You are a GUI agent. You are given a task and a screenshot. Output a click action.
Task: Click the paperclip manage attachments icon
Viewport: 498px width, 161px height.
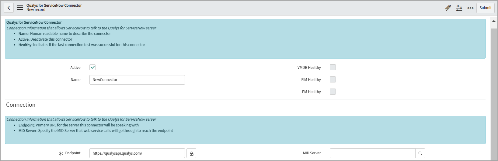tap(448, 8)
